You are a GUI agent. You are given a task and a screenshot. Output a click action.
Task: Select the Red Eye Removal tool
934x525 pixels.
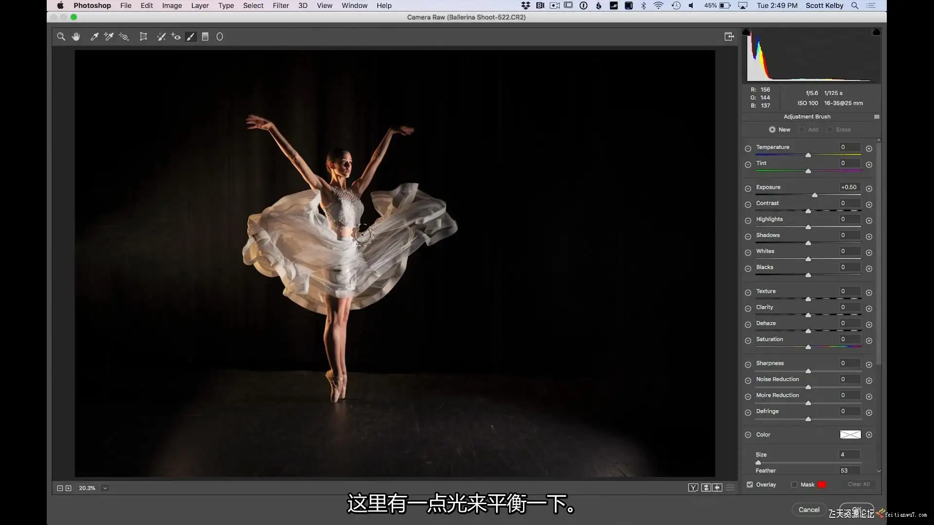pyautogui.click(x=176, y=36)
